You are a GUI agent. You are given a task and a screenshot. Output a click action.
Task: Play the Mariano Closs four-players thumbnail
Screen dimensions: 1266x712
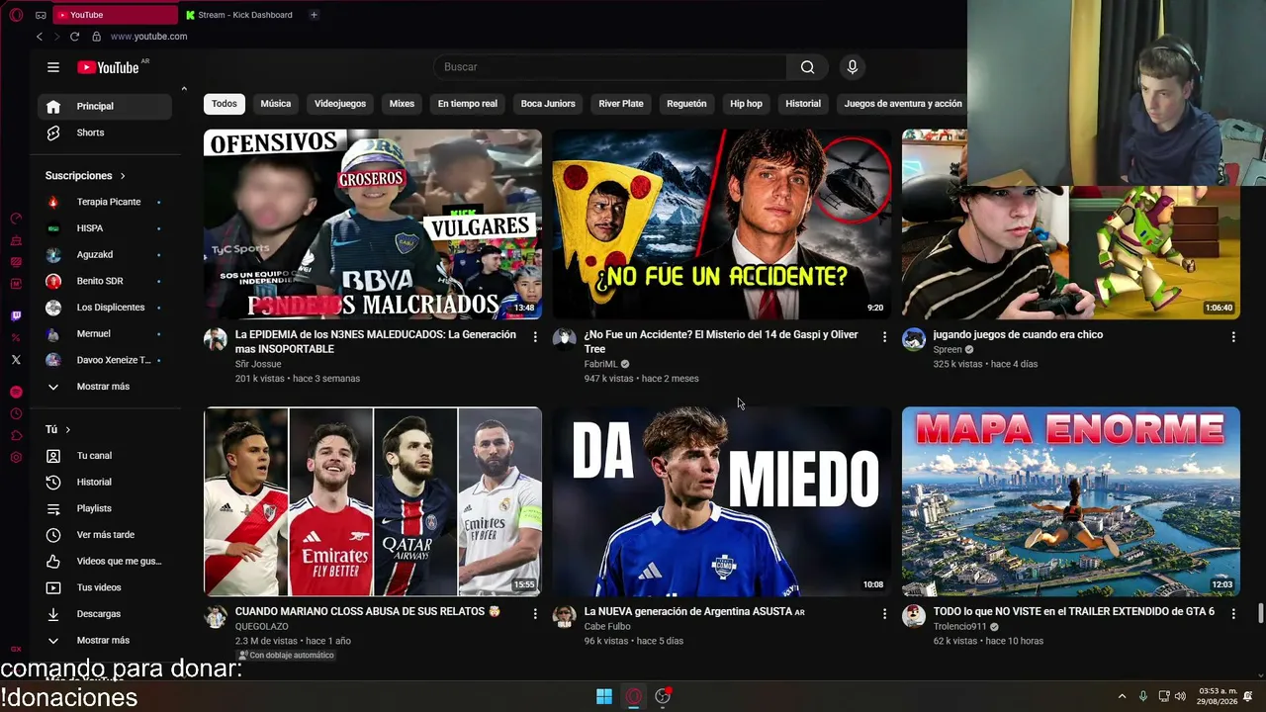click(x=373, y=501)
